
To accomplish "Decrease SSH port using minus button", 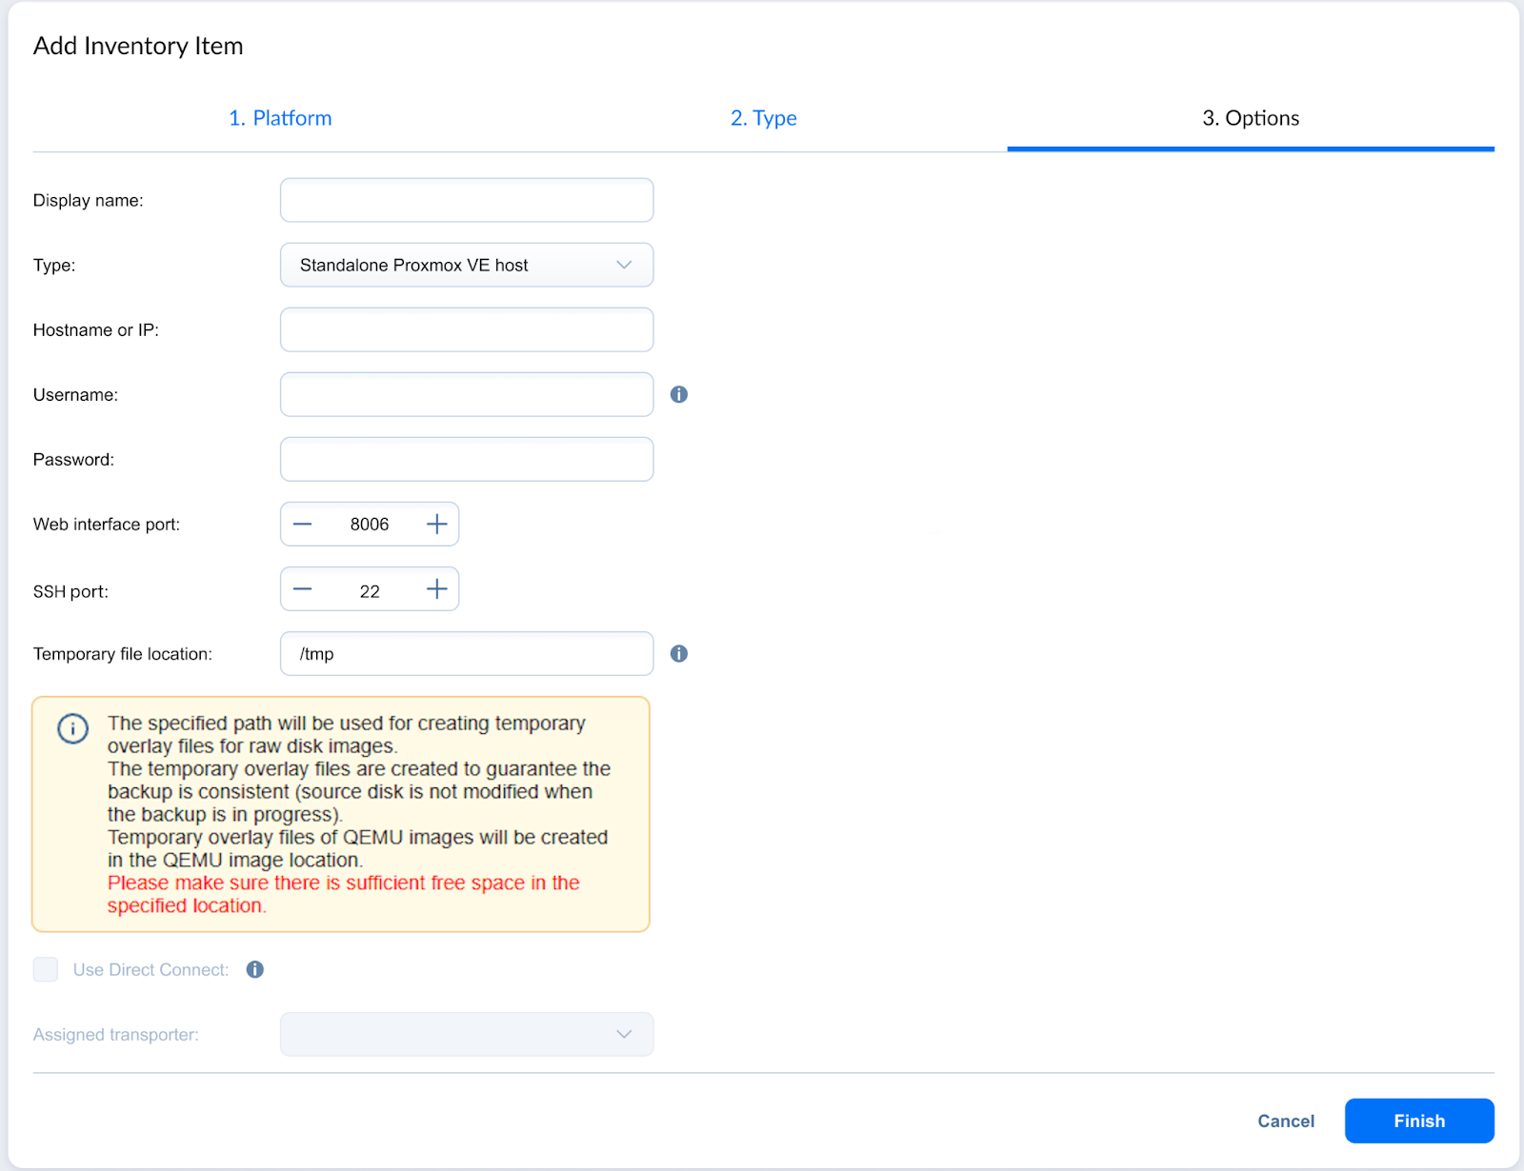I will [303, 589].
